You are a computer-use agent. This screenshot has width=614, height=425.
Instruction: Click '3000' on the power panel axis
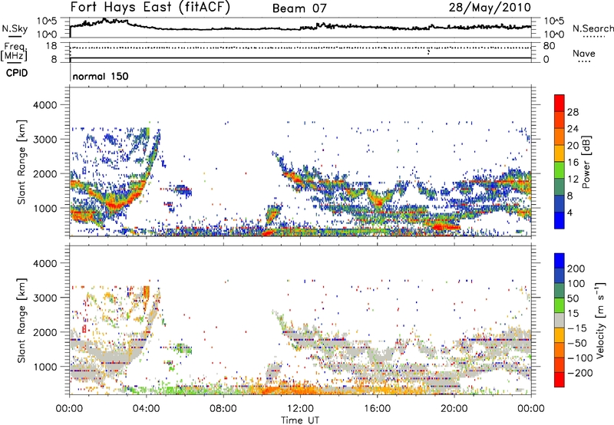pos(45,140)
